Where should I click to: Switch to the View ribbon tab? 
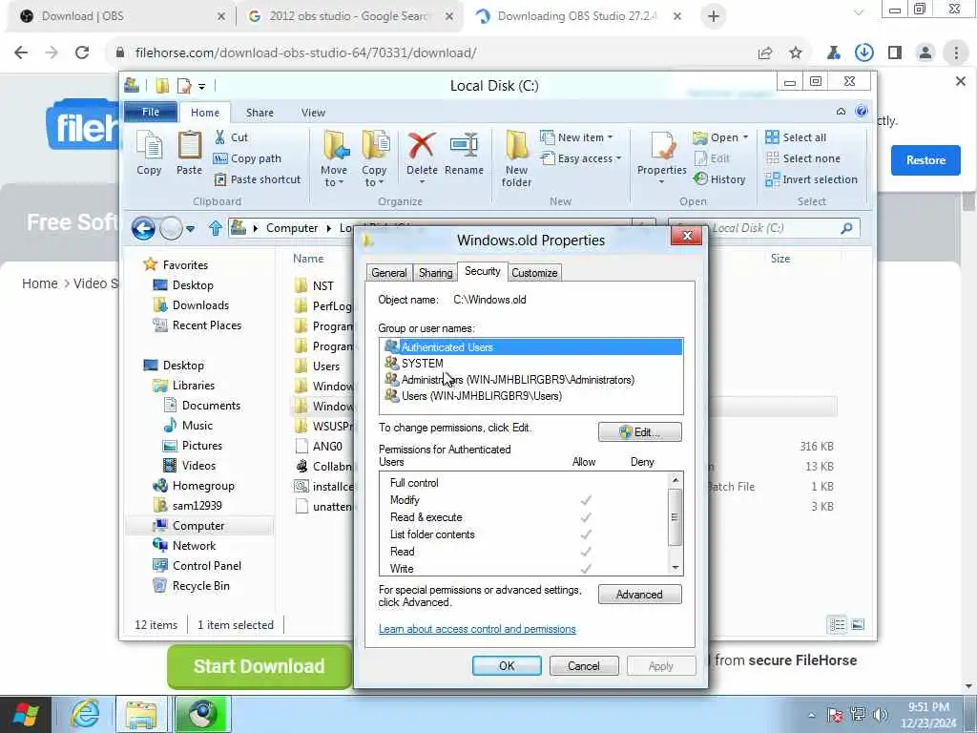coord(313,113)
